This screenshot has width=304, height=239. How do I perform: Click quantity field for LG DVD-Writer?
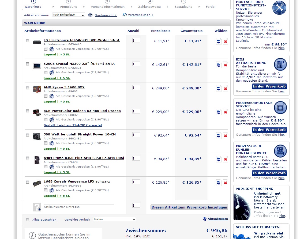(x=136, y=41)
